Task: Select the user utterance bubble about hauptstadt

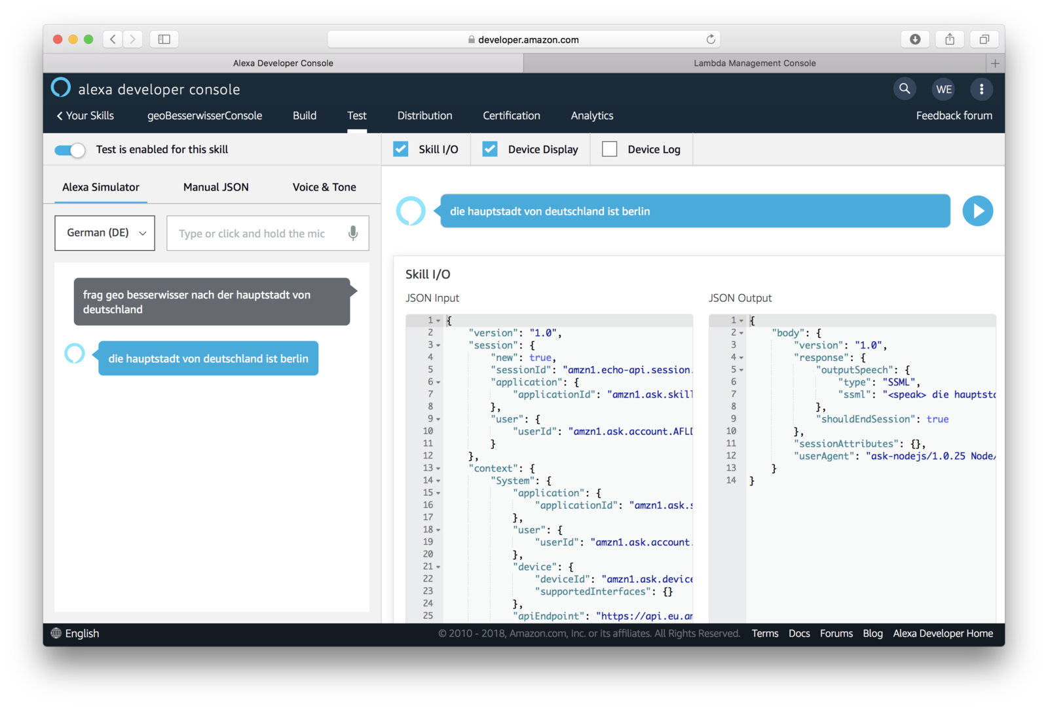Action: click(x=212, y=302)
